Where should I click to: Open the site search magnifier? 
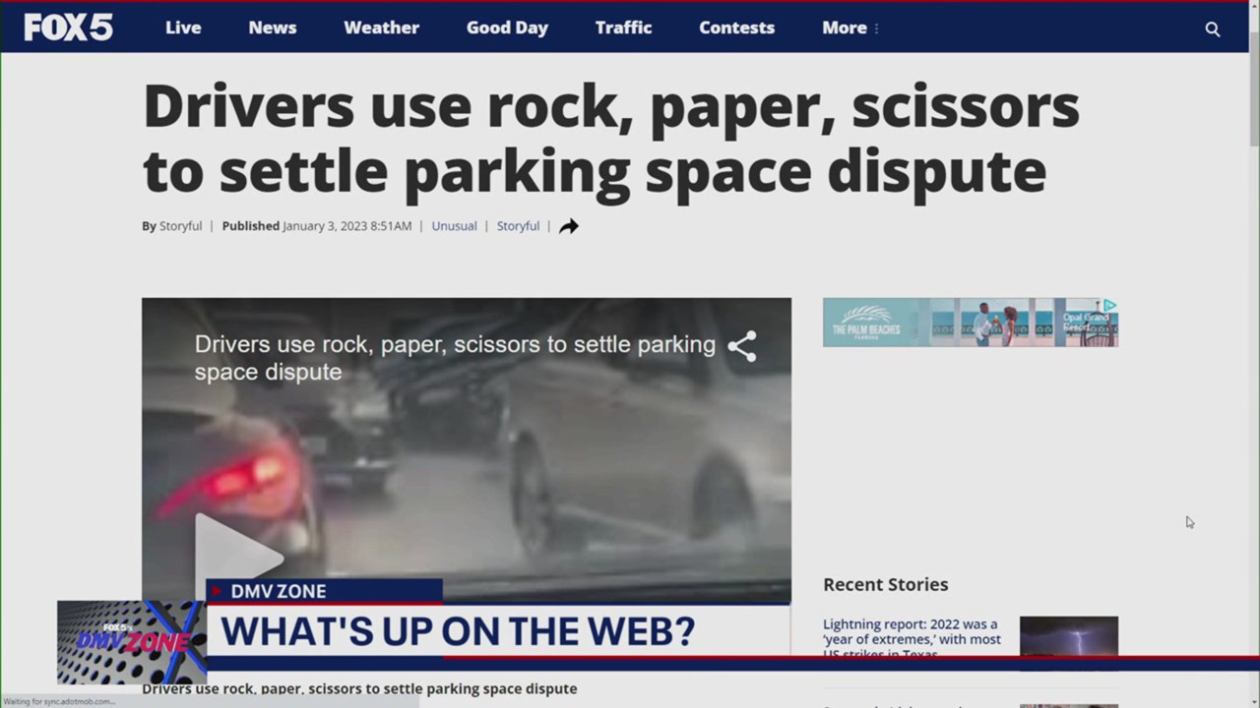[x=1213, y=29]
